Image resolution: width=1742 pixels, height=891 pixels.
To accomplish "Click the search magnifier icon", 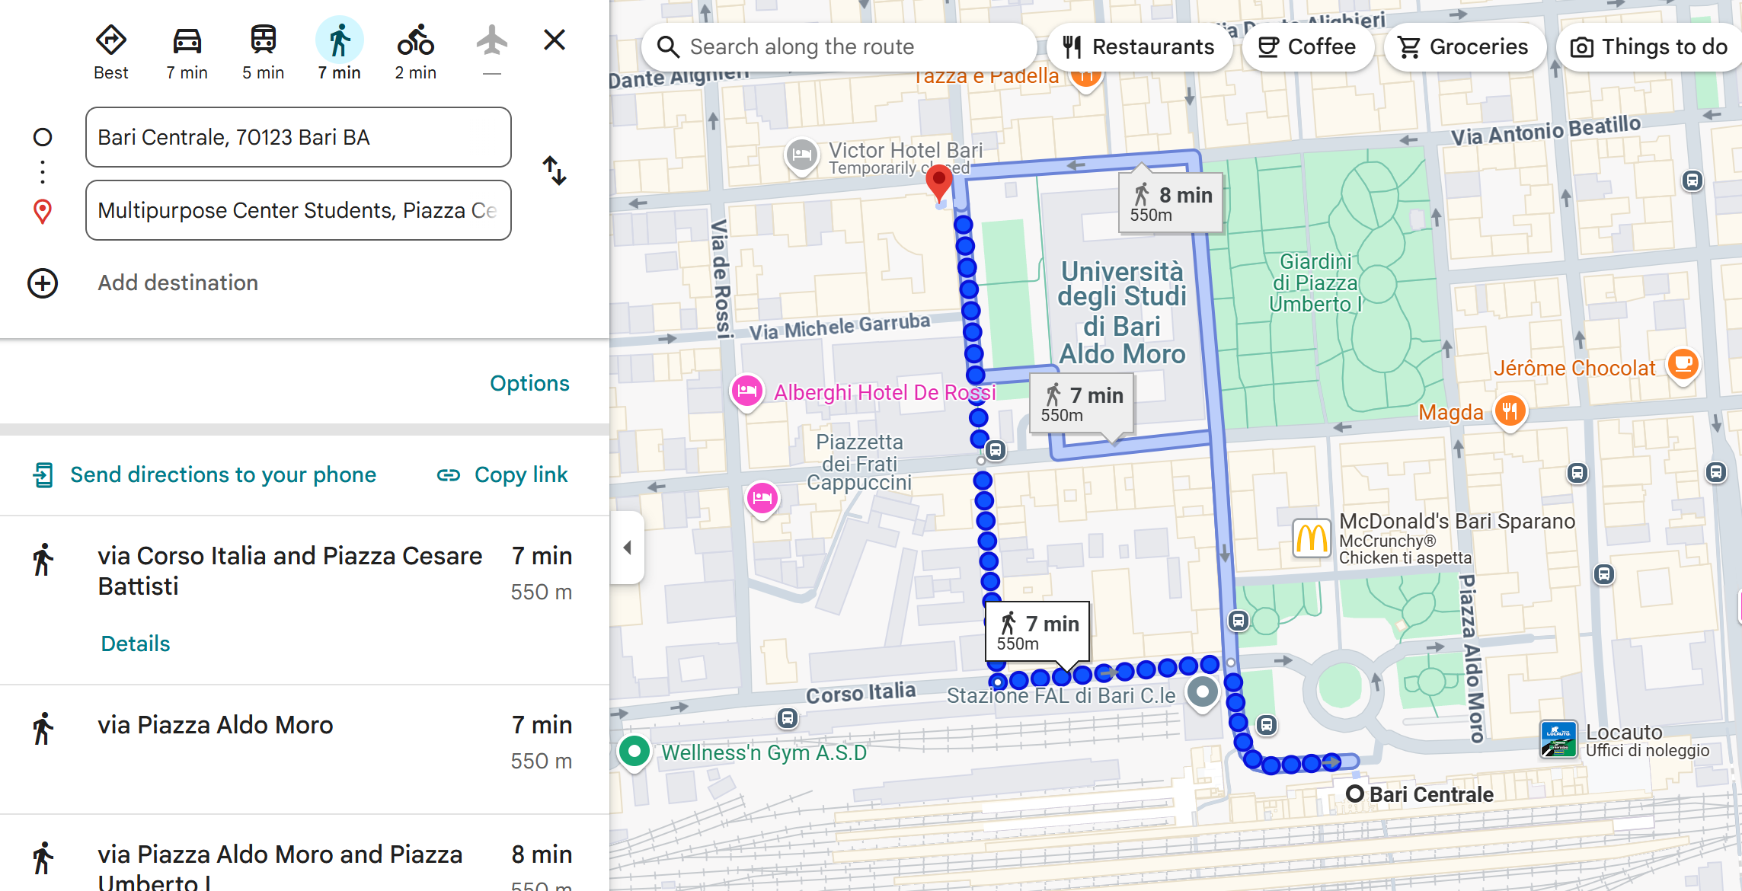I will click(668, 47).
